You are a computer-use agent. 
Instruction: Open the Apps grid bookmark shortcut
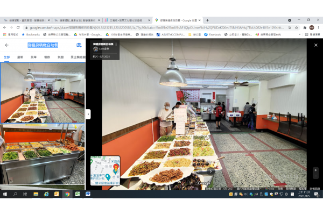coord(11,34)
